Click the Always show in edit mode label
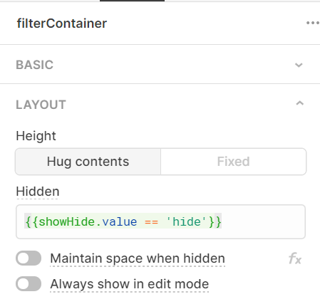The width and height of the screenshot is (320, 304). [130, 284]
